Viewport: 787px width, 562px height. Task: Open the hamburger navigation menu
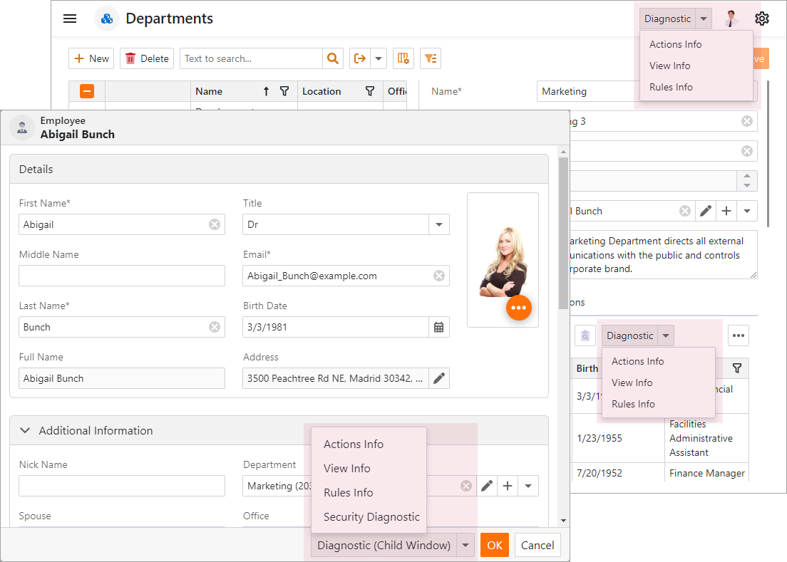(70, 19)
